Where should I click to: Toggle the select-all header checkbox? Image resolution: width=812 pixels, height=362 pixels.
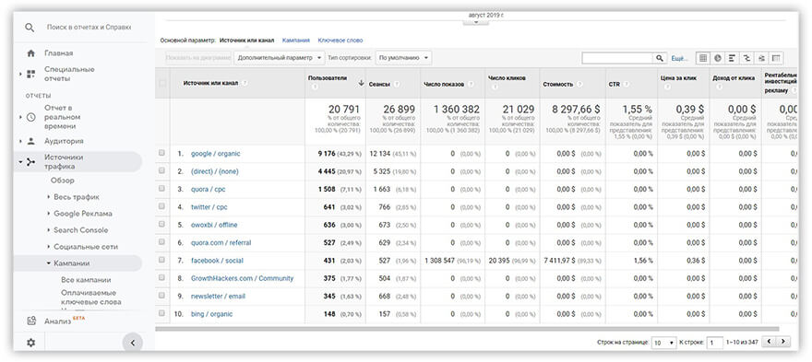coord(162,83)
